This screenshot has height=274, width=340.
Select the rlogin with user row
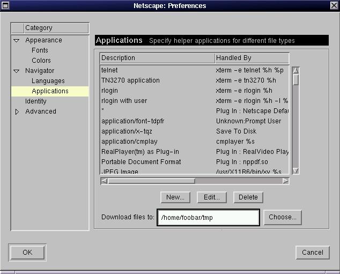(x=195, y=101)
